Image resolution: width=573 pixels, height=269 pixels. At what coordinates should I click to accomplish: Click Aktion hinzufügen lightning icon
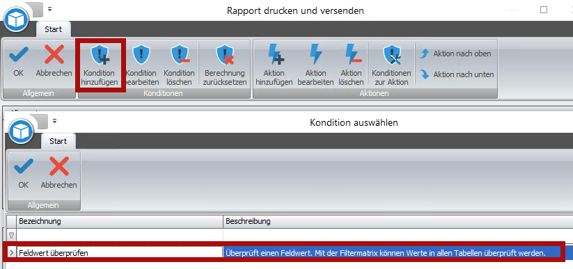pos(275,55)
